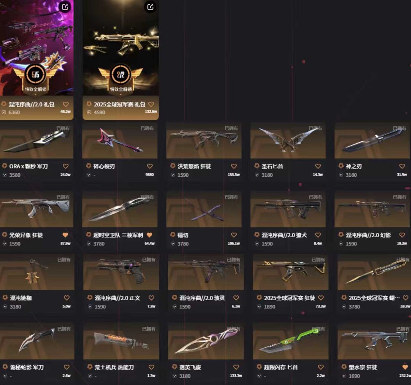Click share icon on 2025全球冠军赛 礼包
Viewport: 411px width, 385px height.
point(150,6)
